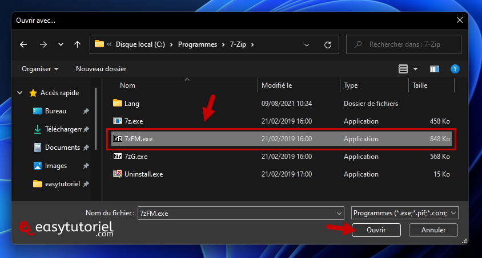Viewport: 482px width, 258px height.
Task: Open view options dropdown arrow
Action: (415, 69)
